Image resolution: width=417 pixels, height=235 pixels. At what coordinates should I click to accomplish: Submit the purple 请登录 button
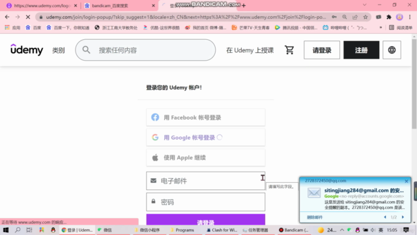[x=206, y=220]
